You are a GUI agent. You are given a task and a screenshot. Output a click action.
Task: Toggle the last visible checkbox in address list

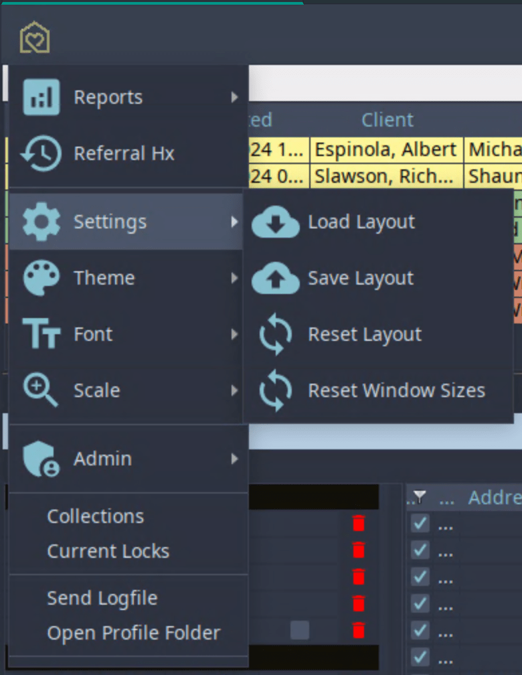[x=420, y=657]
